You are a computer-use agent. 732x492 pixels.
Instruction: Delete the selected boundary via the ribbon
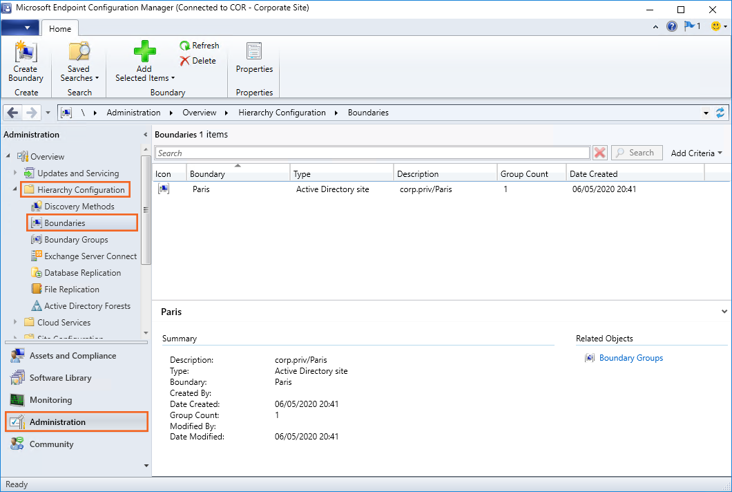pos(198,61)
